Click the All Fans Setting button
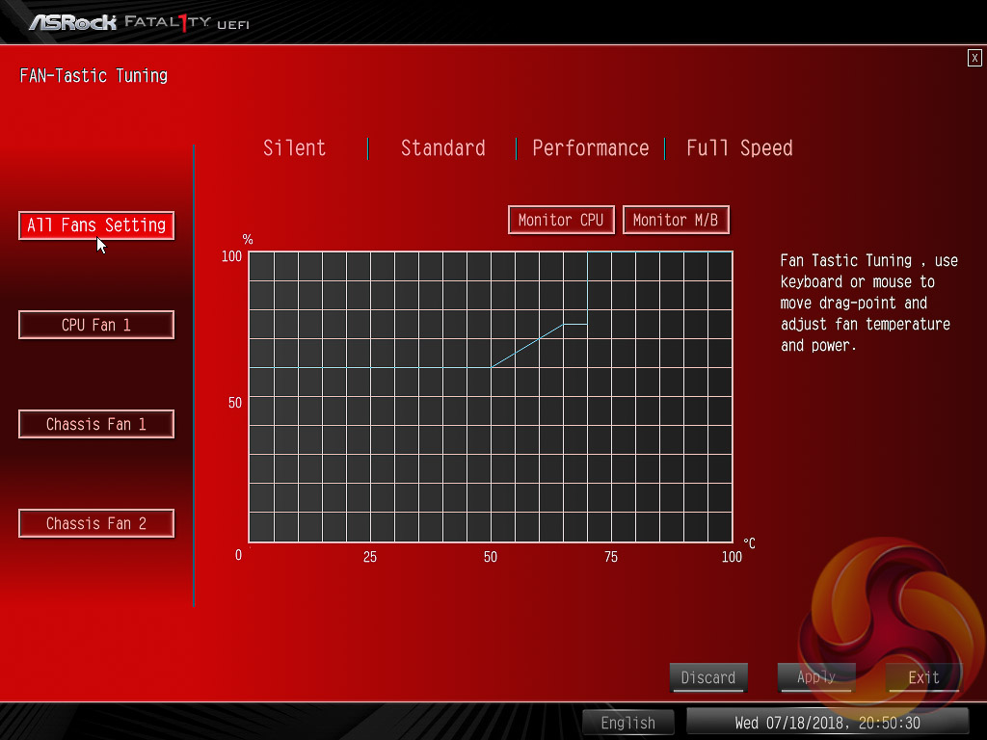Viewport: 987px width, 740px height. click(96, 225)
